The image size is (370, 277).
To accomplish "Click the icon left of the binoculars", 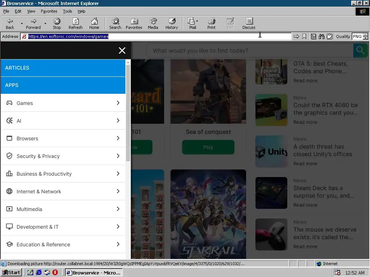I will pyautogui.click(x=313, y=36).
